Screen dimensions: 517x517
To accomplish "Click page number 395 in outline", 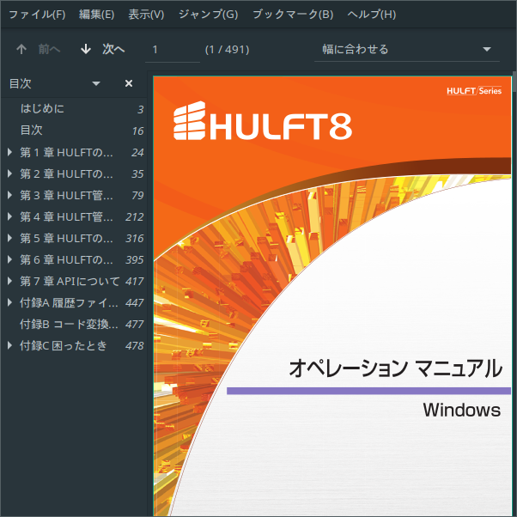I will click(x=135, y=260).
